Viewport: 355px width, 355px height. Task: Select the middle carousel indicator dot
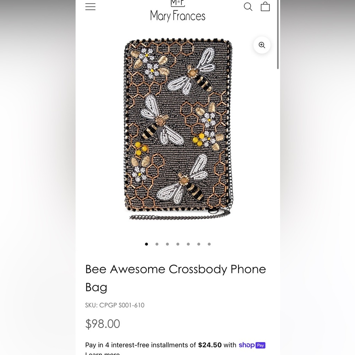(x=178, y=244)
